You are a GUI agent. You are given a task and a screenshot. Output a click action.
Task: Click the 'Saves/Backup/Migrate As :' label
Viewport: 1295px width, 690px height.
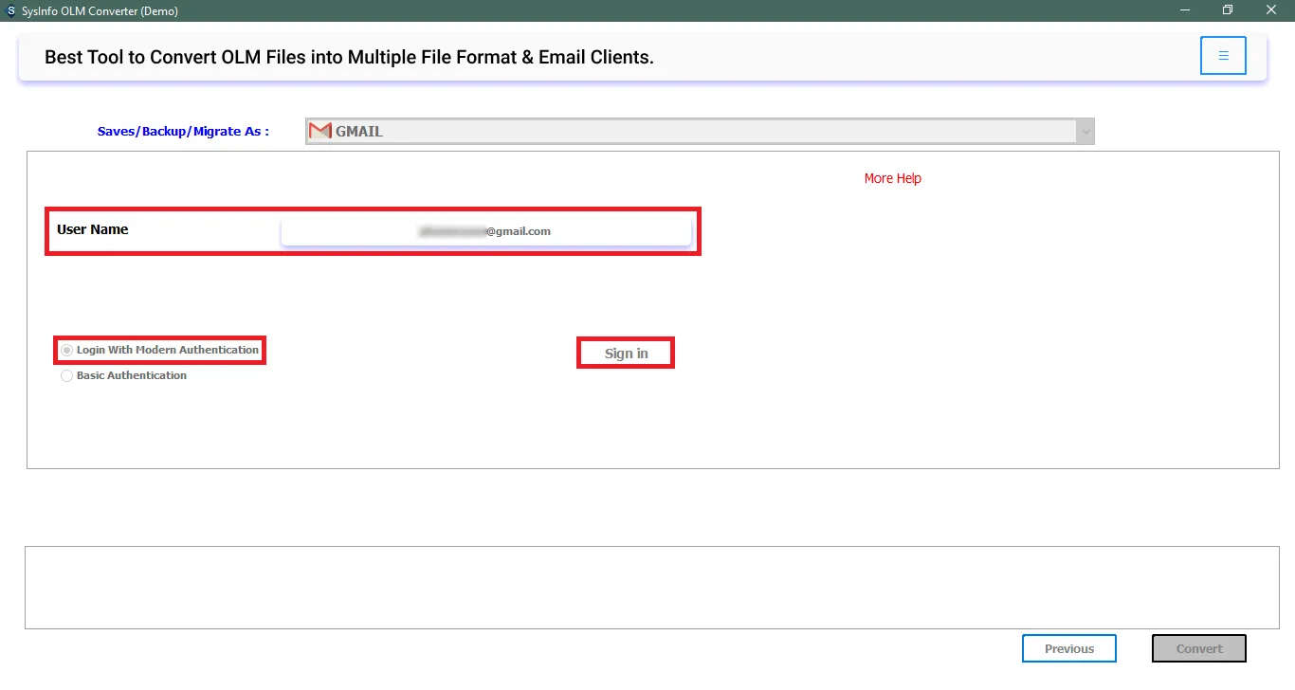[x=183, y=132]
